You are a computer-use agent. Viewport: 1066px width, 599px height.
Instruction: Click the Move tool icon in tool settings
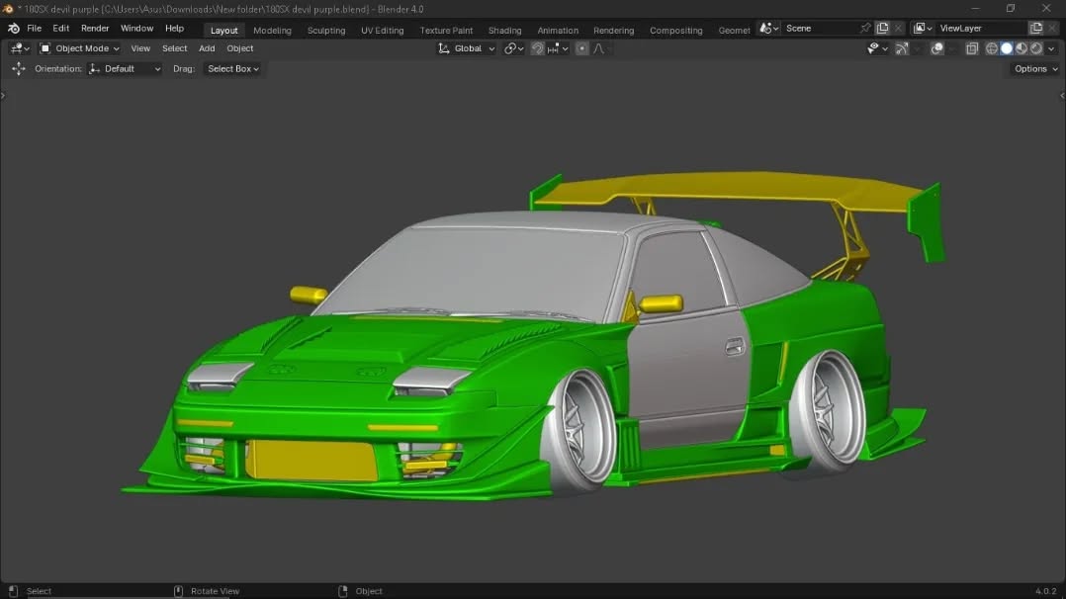19,68
